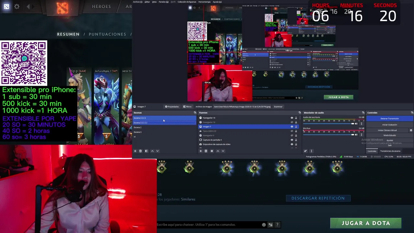Image resolution: width=414 pixels, height=233 pixels.
Task: Add a new source in Fuentes panel
Action: 201,151
